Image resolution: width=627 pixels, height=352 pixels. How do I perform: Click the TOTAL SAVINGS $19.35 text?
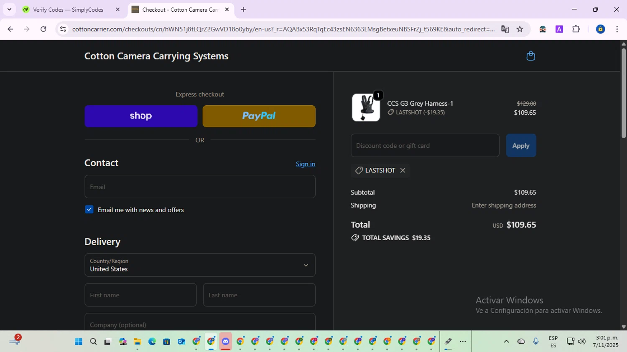pyautogui.click(x=396, y=238)
